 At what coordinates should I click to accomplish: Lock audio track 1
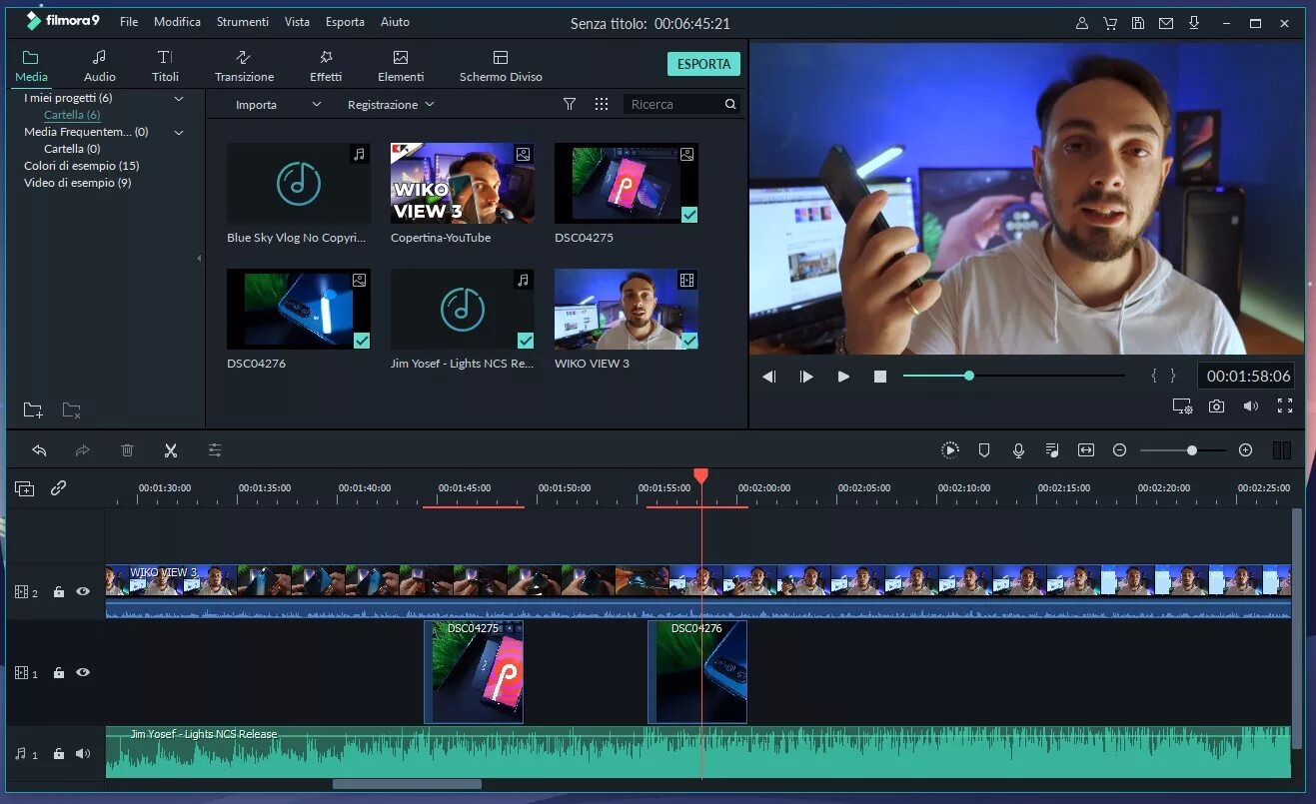(58, 754)
